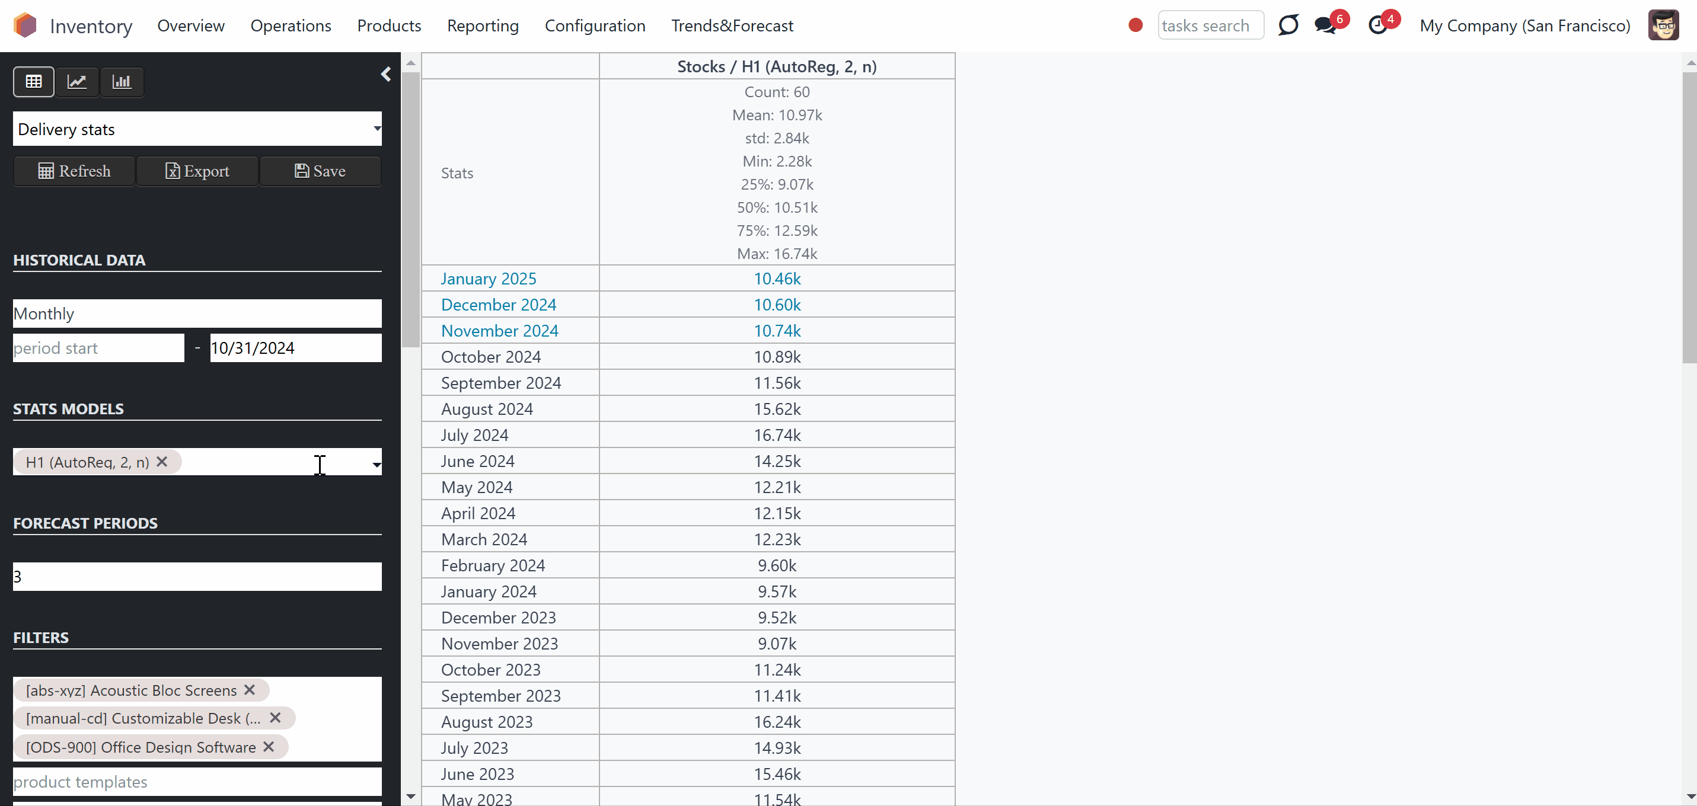Switch to line chart view

click(77, 82)
